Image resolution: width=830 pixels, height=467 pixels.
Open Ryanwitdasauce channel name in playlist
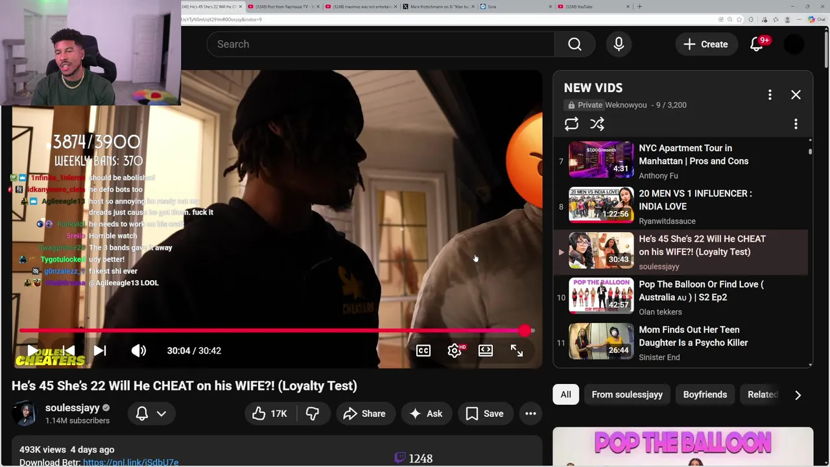coord(667,221)
